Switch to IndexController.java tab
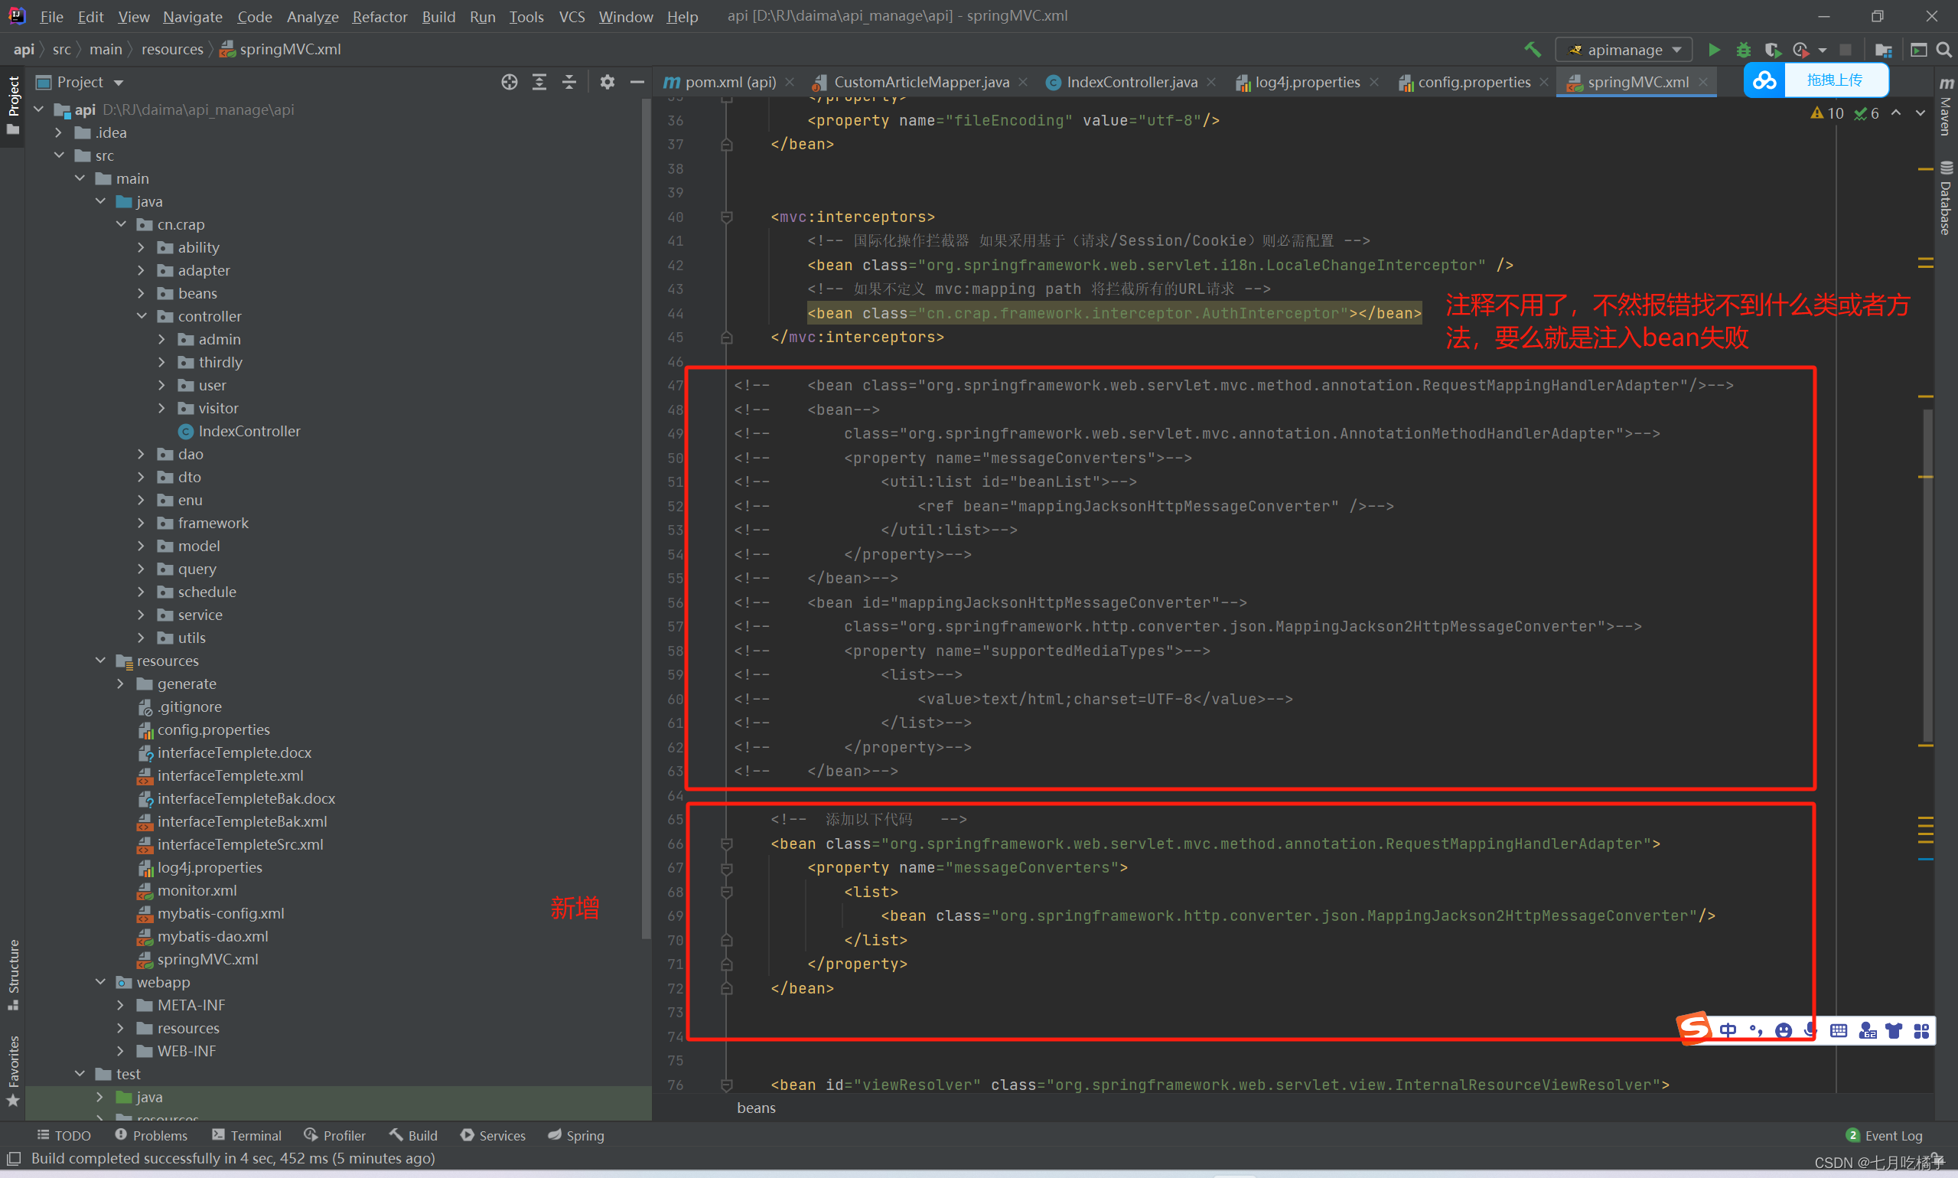Viewport: 1958px width, 1178px height. coord(1131,82)
